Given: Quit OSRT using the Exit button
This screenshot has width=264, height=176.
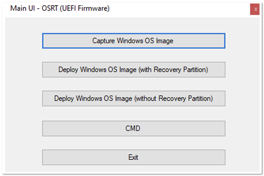Looking at the screenshot, I should tap(134, 157).
